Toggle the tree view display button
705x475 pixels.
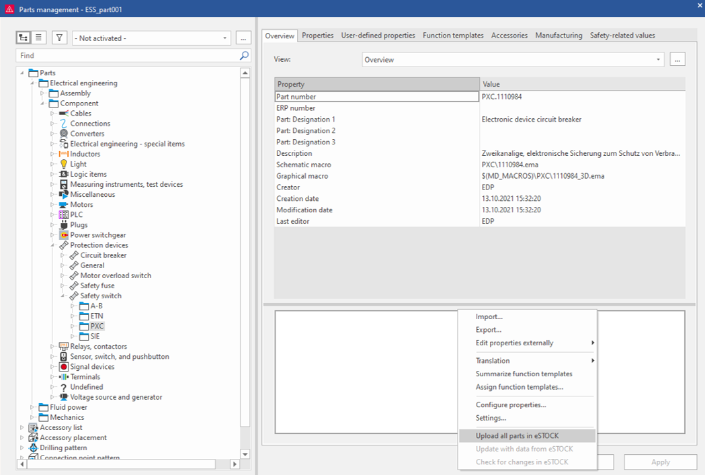24,38
